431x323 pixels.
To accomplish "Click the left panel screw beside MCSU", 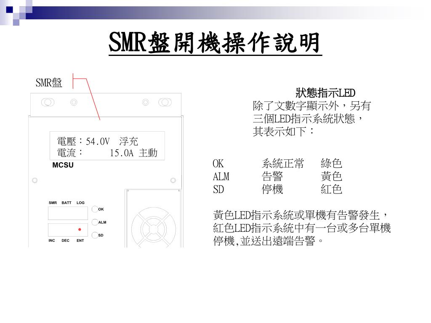I will pos(35,180).
